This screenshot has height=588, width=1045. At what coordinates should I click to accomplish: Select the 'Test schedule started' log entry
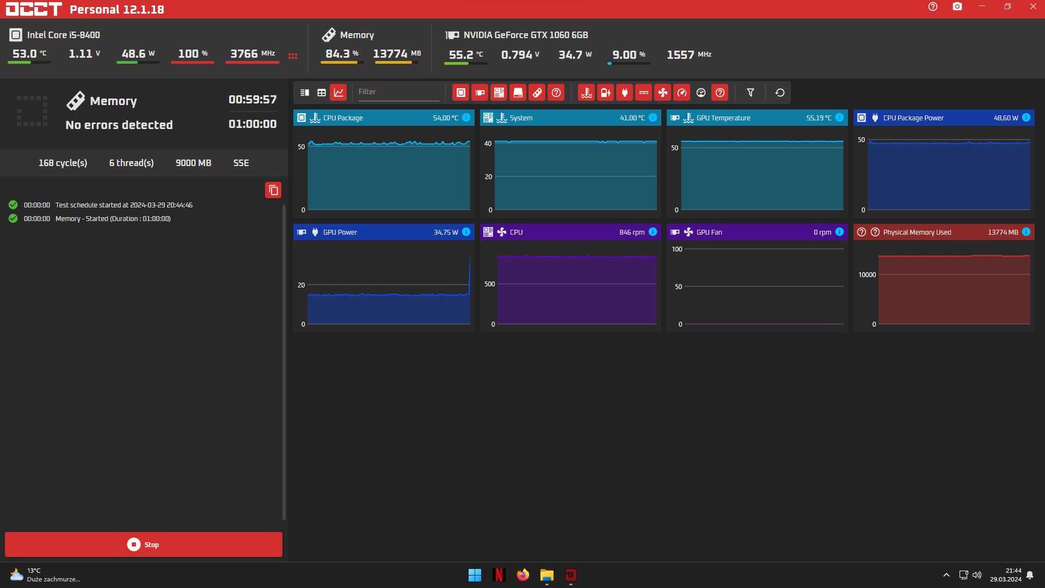pyautogui.click(x=101, y=205)
